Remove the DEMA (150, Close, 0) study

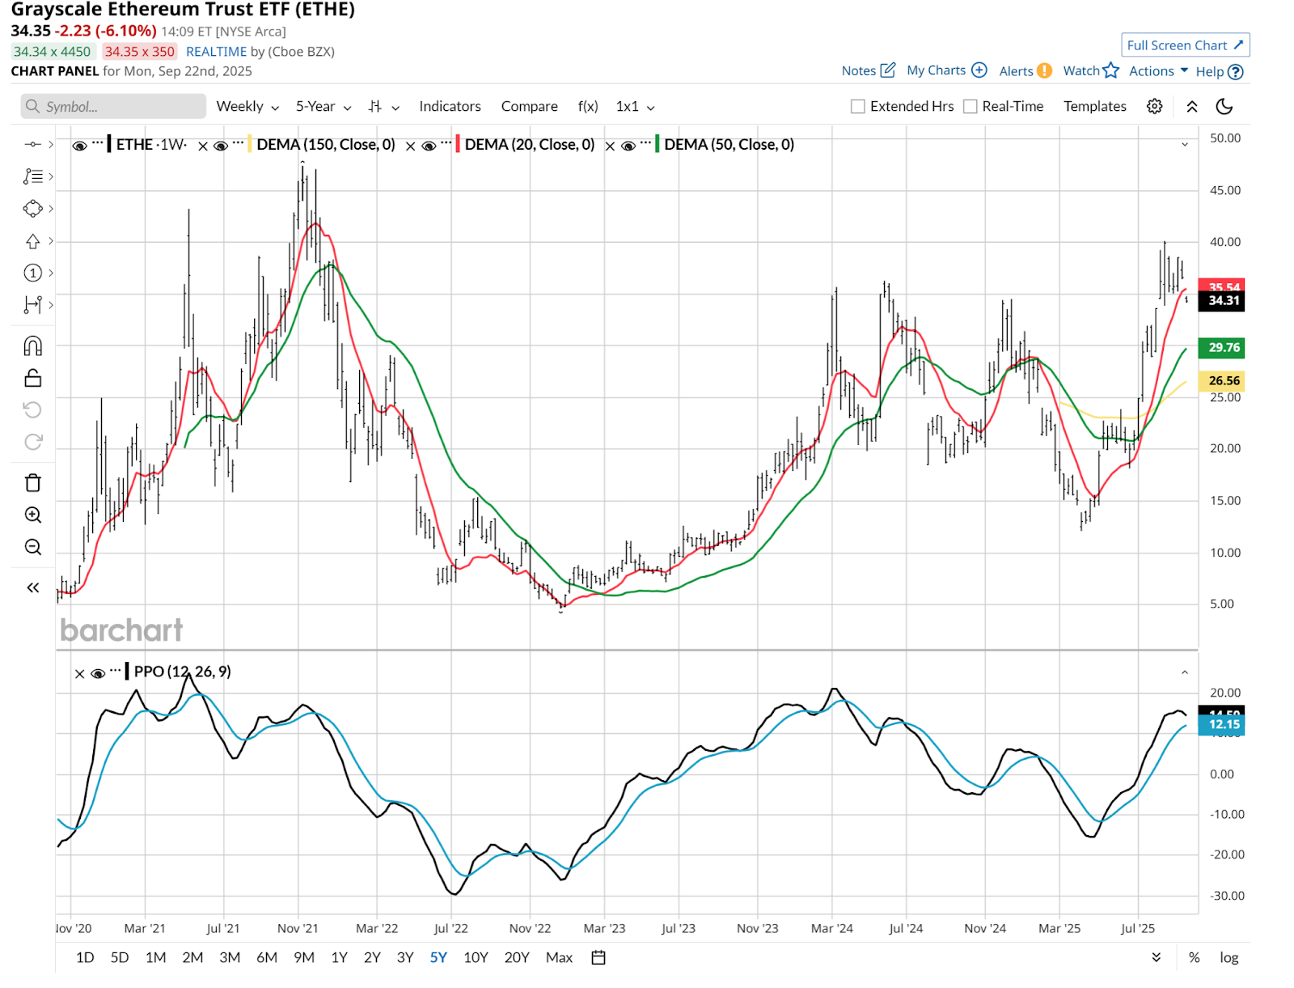click(203, 146)
